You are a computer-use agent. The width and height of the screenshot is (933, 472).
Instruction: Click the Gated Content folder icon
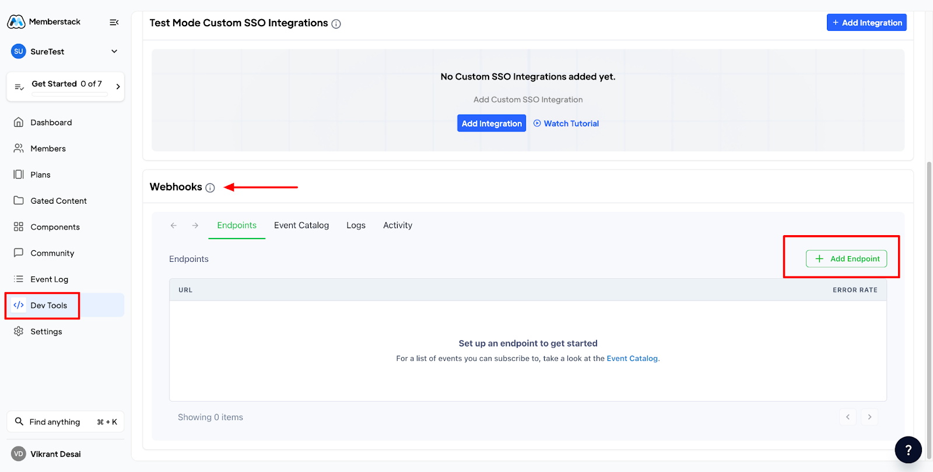click(x=19, y=200)
